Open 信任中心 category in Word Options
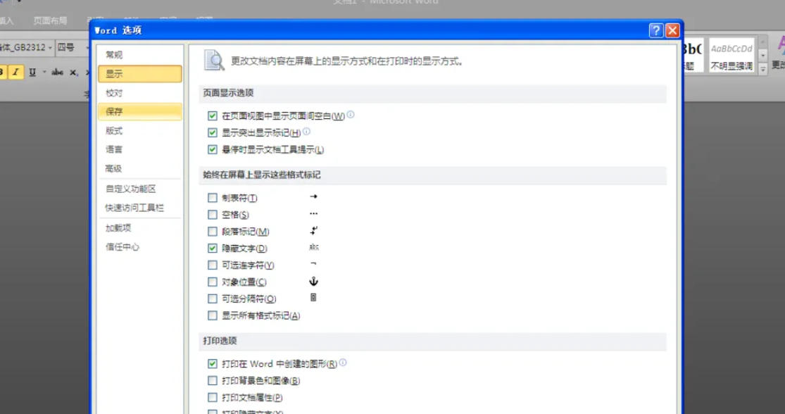This screenshot has height=414, width=785. click(140, 247)
